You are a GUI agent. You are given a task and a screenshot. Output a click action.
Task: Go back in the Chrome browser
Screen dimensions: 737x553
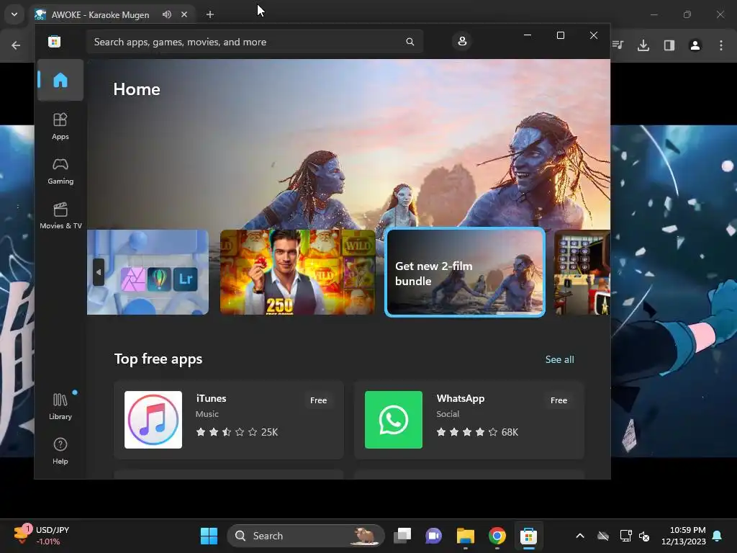coord(16,45)
